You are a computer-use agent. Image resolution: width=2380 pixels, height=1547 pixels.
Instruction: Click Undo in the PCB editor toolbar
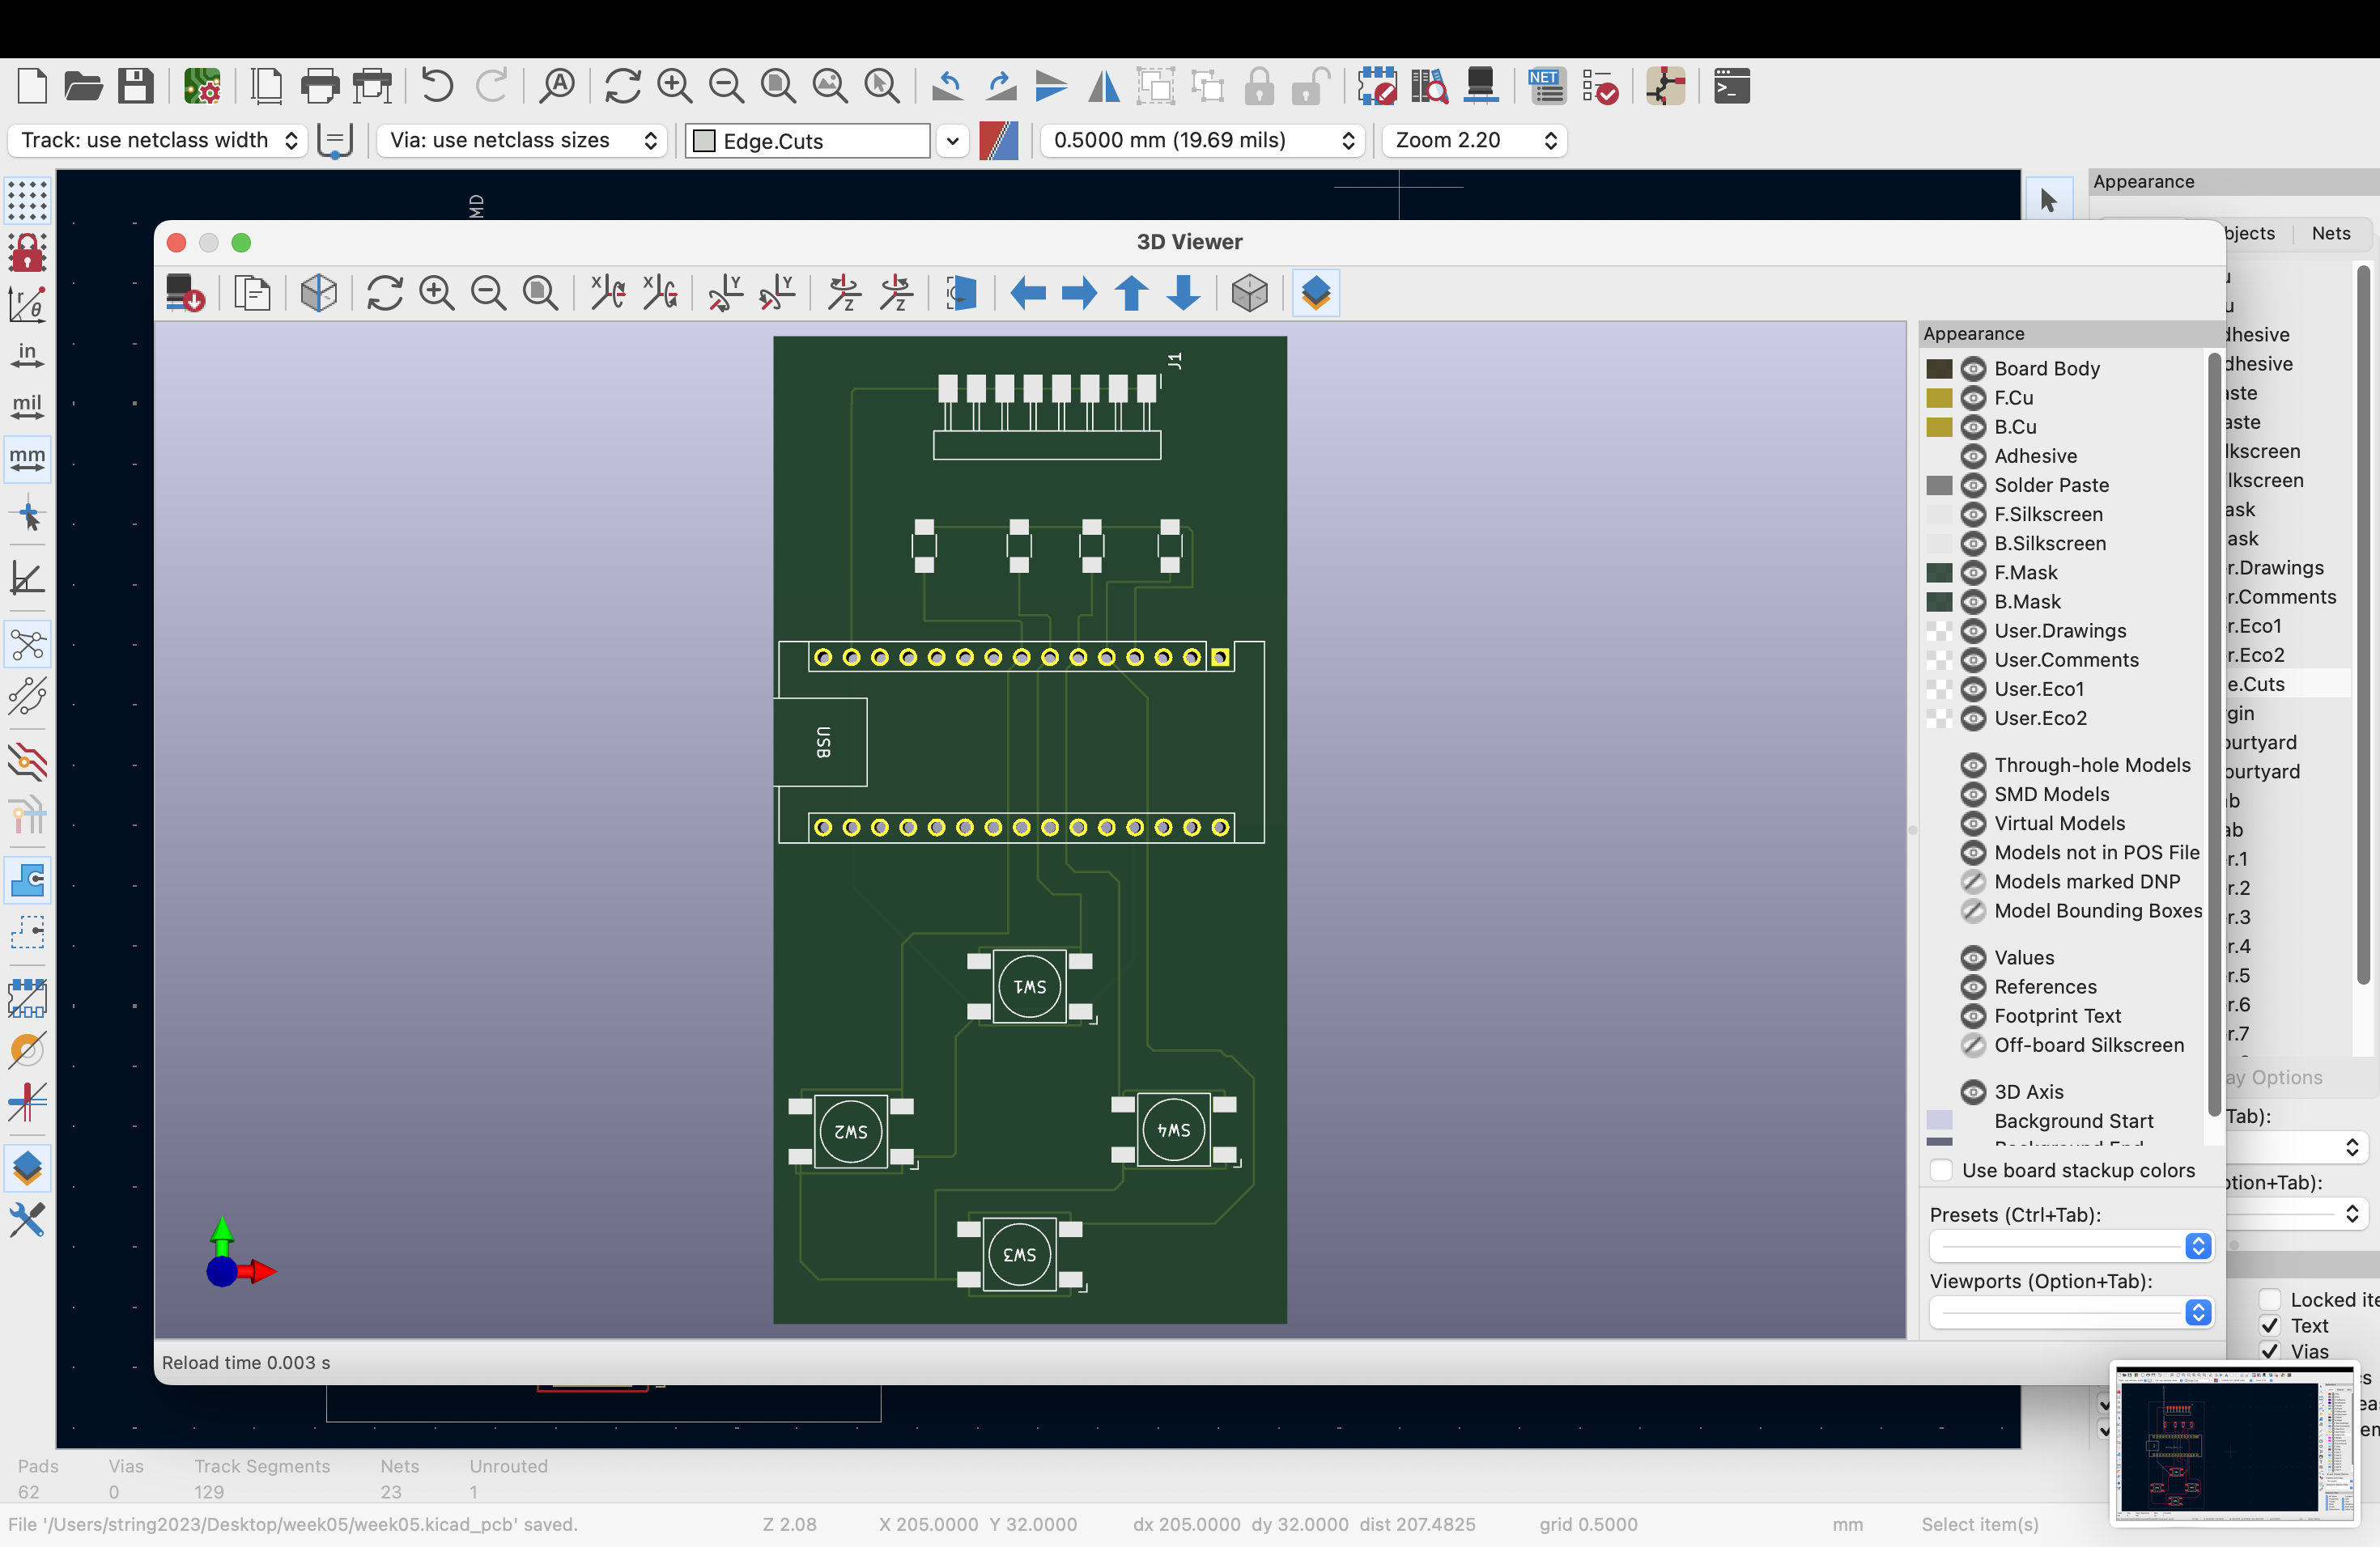[437, 86]
